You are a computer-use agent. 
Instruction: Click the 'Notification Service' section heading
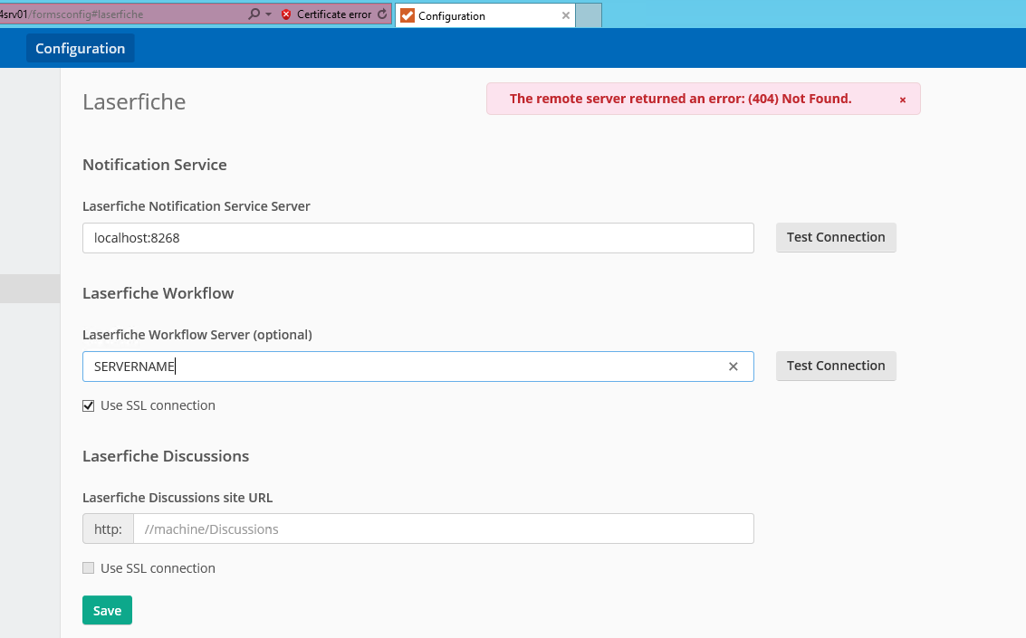[x=155, y=165]
